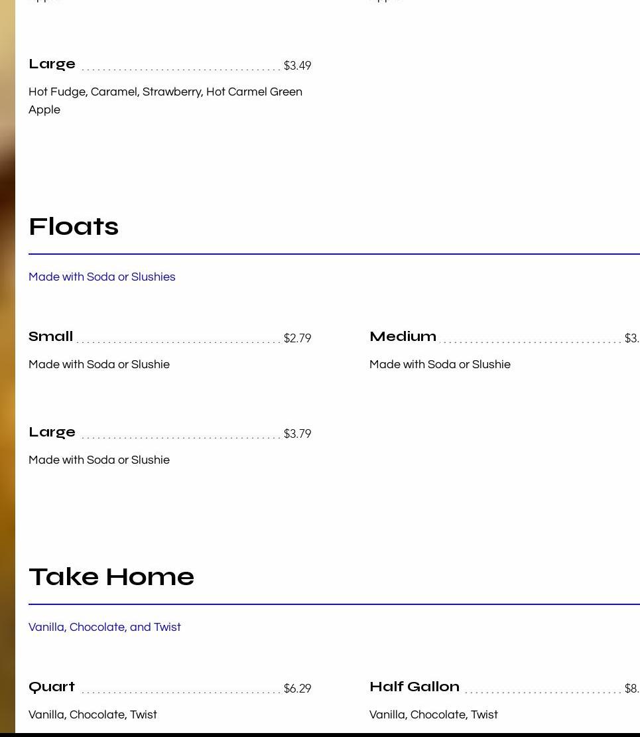Select the blue "Made with Soda or Slushies" subtitle

[x=102, y=277]
